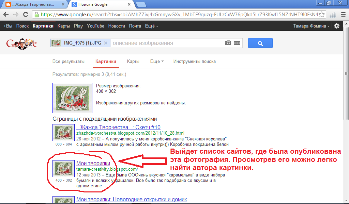The height and width of the screenshot is (204, 349).
Task: Click the Google doodle logo
Action: coord(21,44)
